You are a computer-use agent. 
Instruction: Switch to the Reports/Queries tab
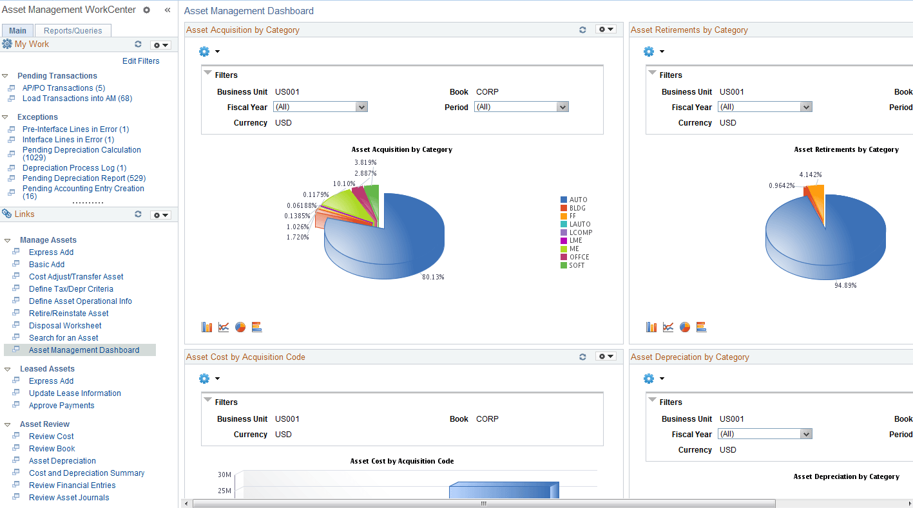click(x=72, y=30)
